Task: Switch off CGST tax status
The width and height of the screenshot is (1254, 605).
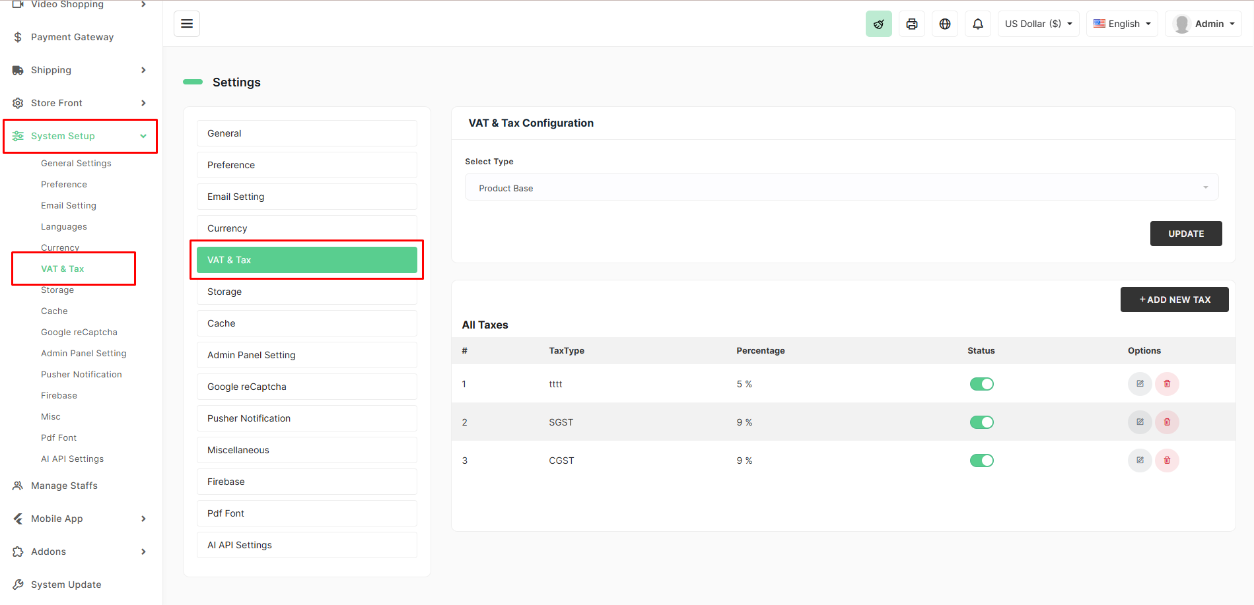Action: (x=981, y=461)
